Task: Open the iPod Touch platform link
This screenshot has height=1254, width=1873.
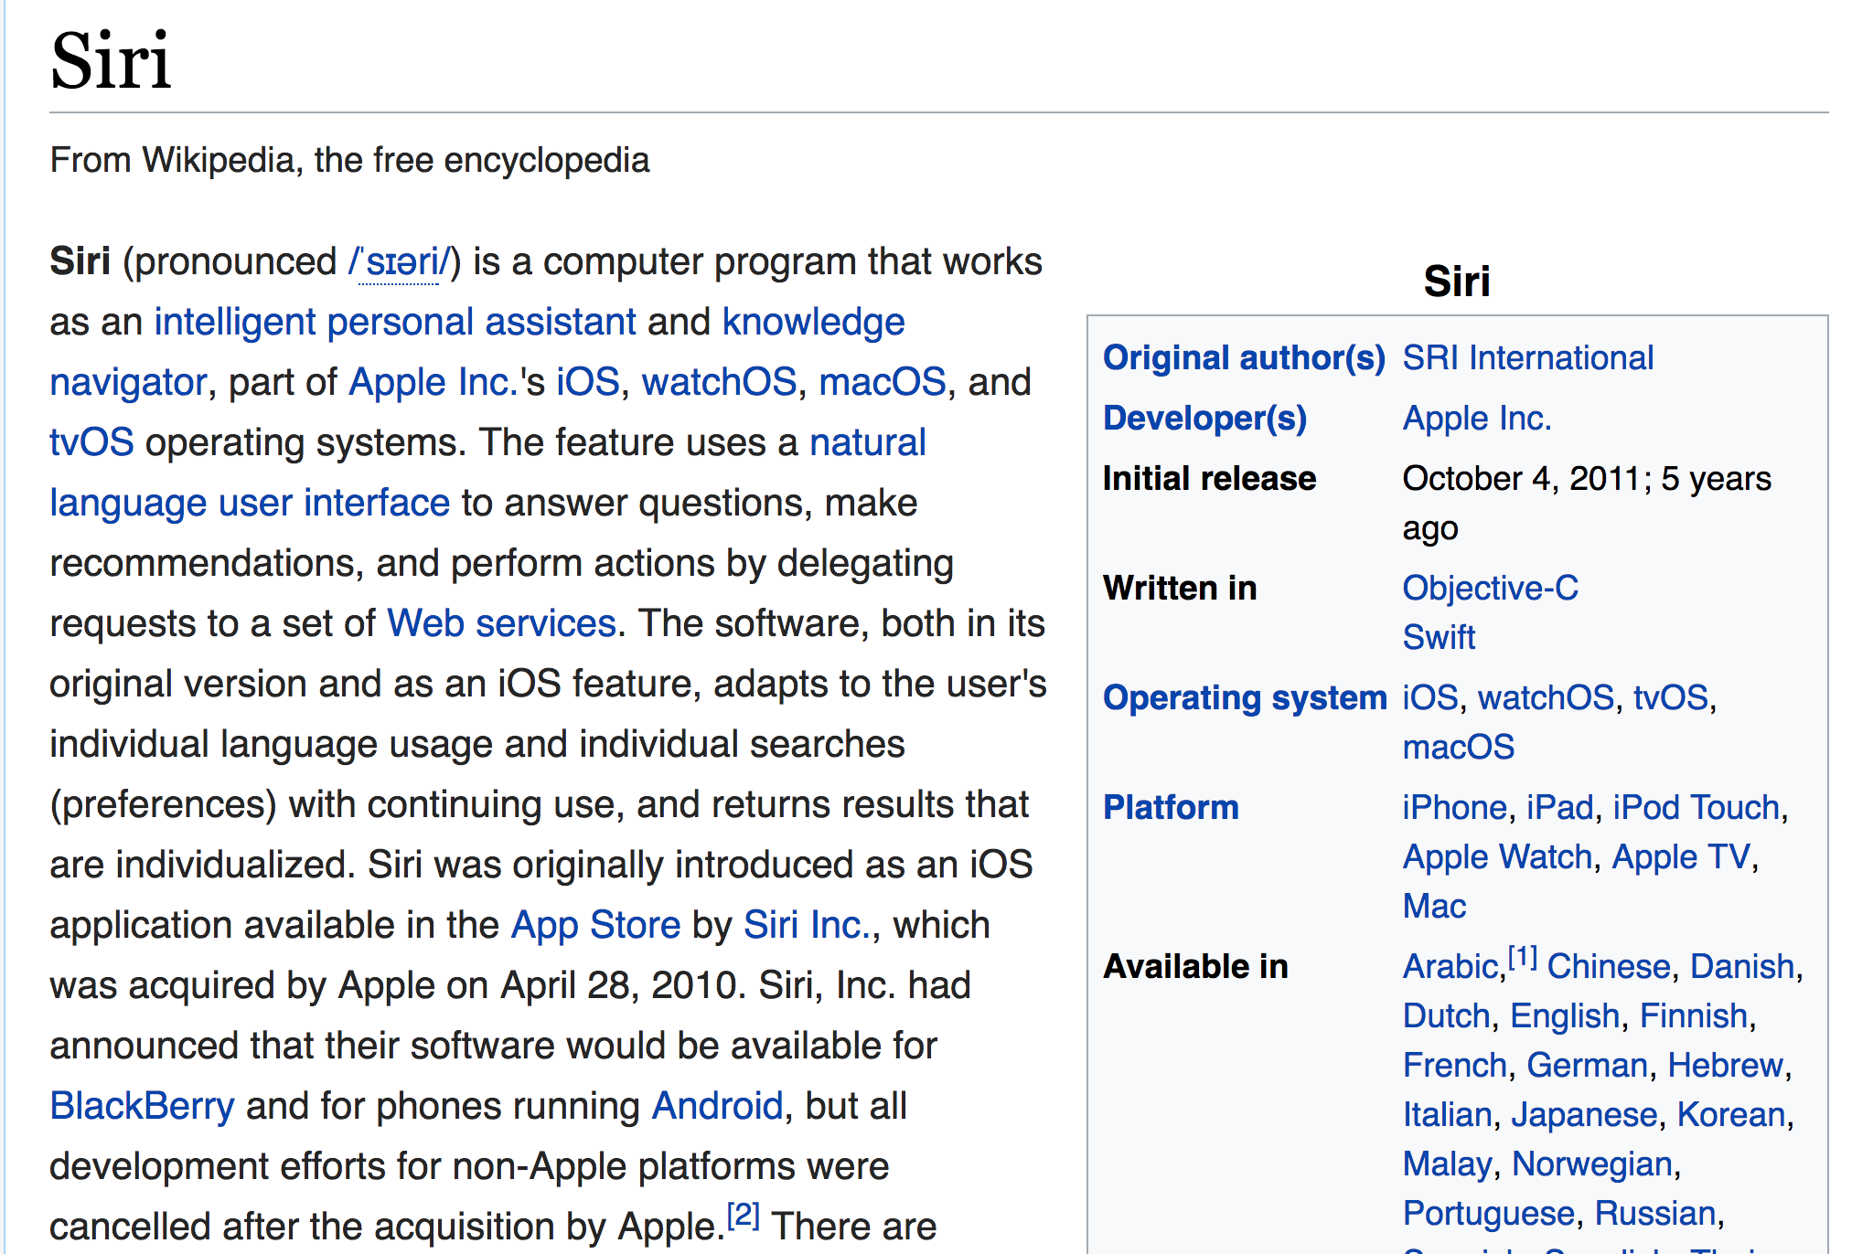Action: click(1696, 808)
